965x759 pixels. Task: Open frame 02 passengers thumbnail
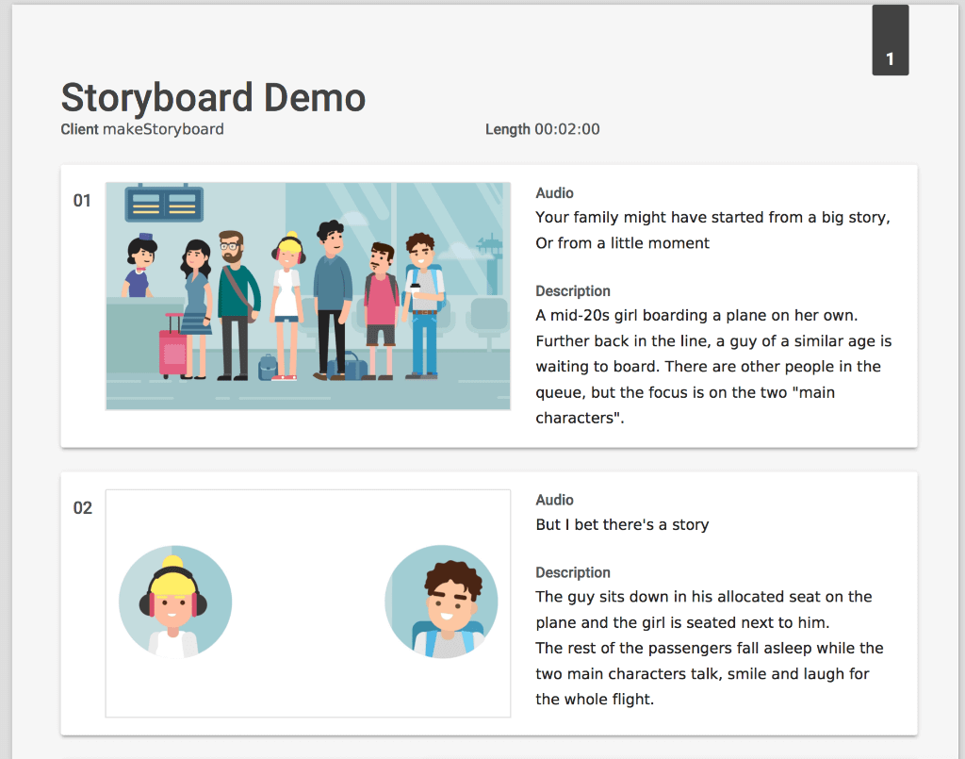click(x=307, y=603)
